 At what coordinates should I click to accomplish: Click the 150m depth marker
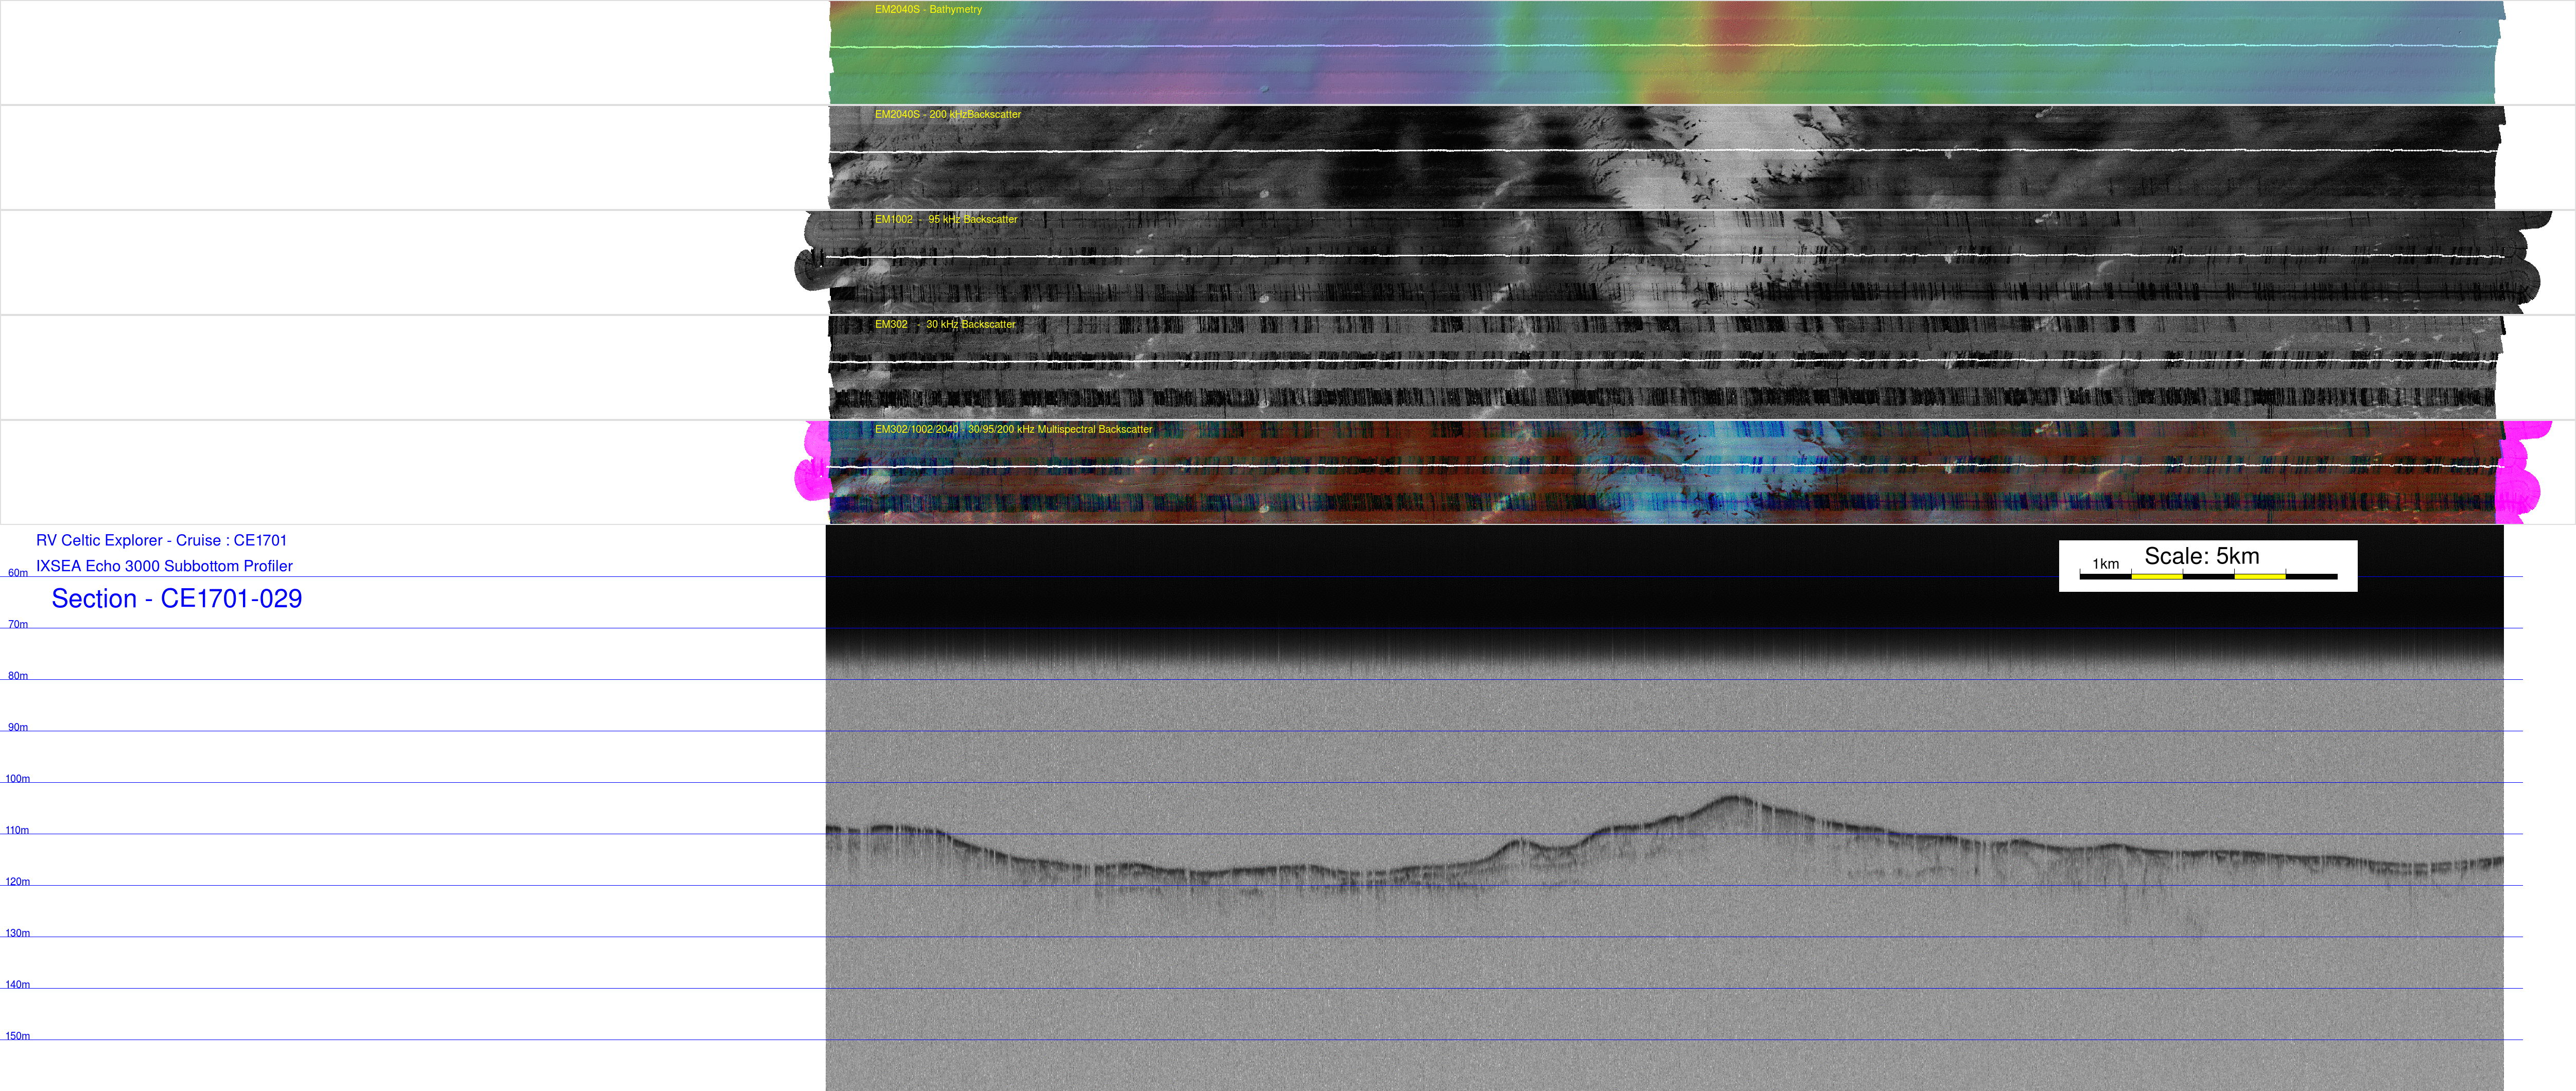18,1037
